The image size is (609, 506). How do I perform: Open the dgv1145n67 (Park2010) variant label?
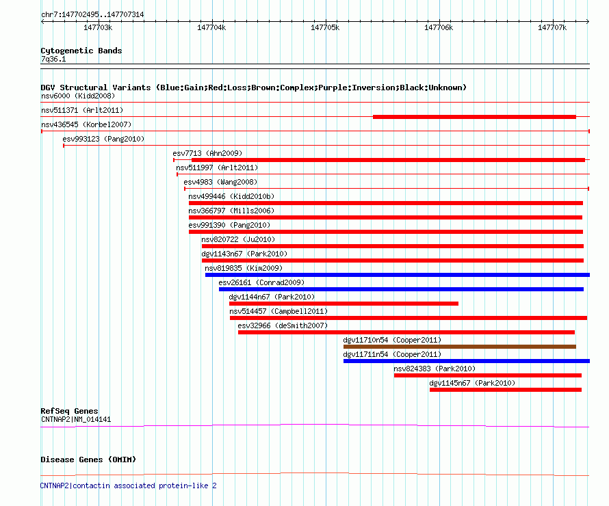tap(472, 383)
